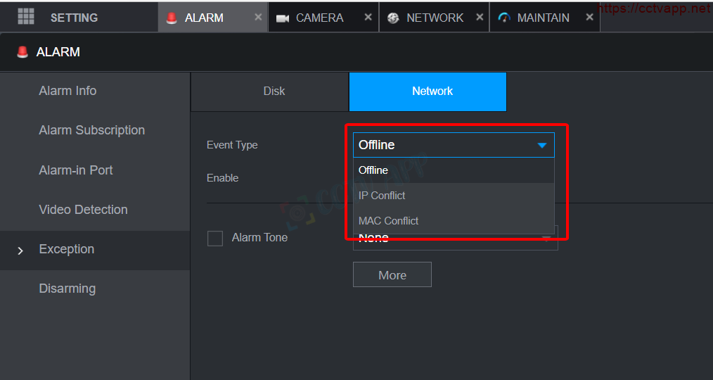The height and width of the screenshot is (380, 713).
Task: Open Alarm Subscription in the sidebar
Action: [x=92, y=130]
